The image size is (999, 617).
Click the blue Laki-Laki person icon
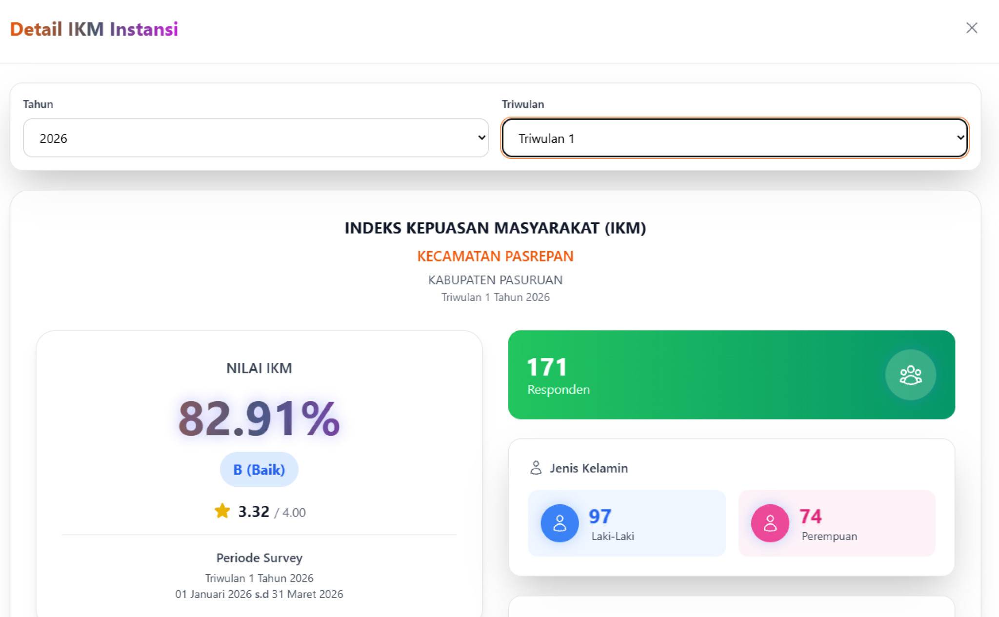pyautogui.click(x=559, y=523)
